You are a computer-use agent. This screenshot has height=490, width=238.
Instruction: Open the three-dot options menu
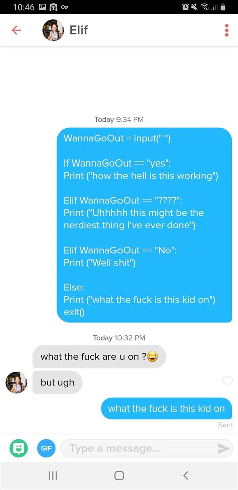227,30
